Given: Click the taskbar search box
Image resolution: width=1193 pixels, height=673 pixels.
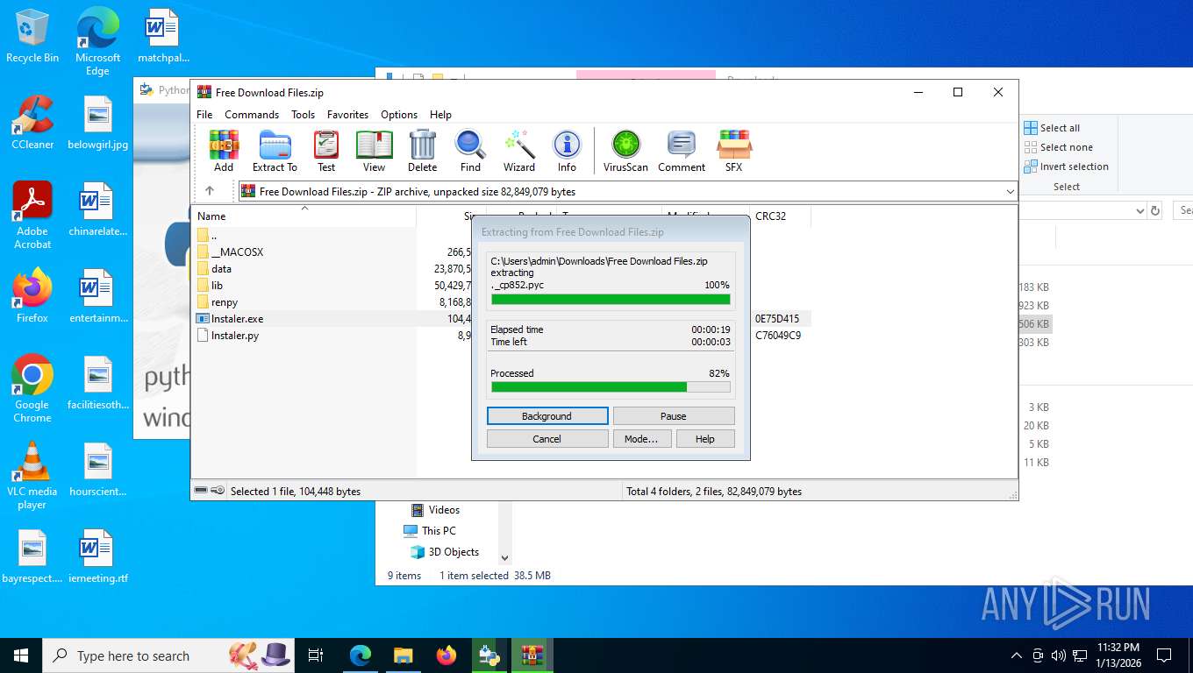Looking at the screenshot, I should tap(169, 655).
